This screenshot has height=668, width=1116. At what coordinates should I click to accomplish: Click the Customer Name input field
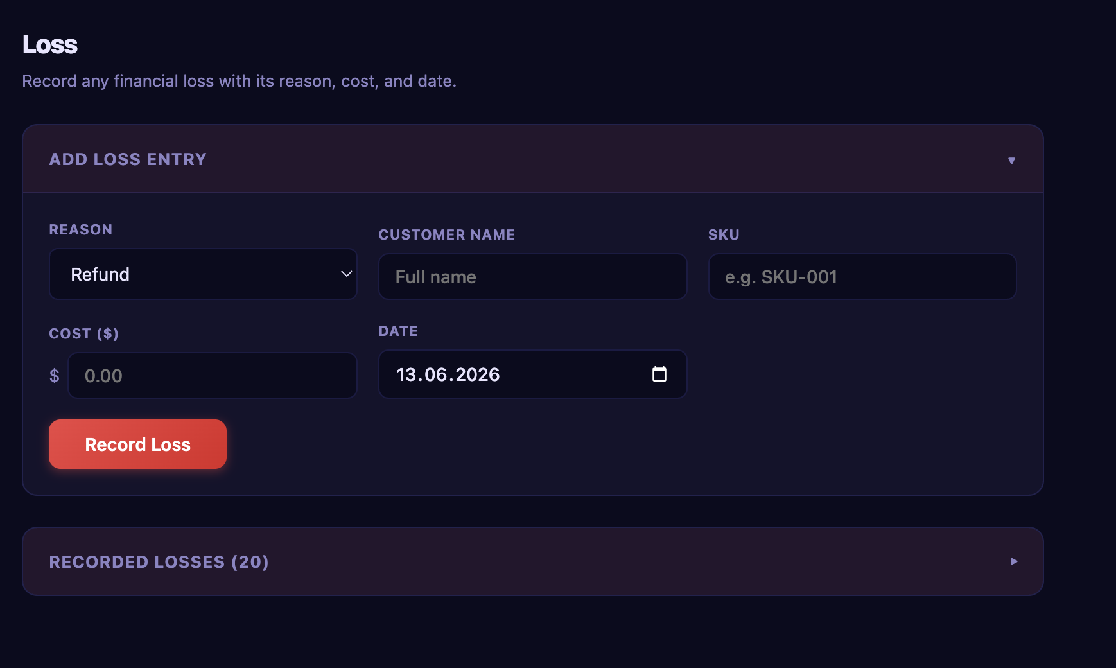click(533, 277)
